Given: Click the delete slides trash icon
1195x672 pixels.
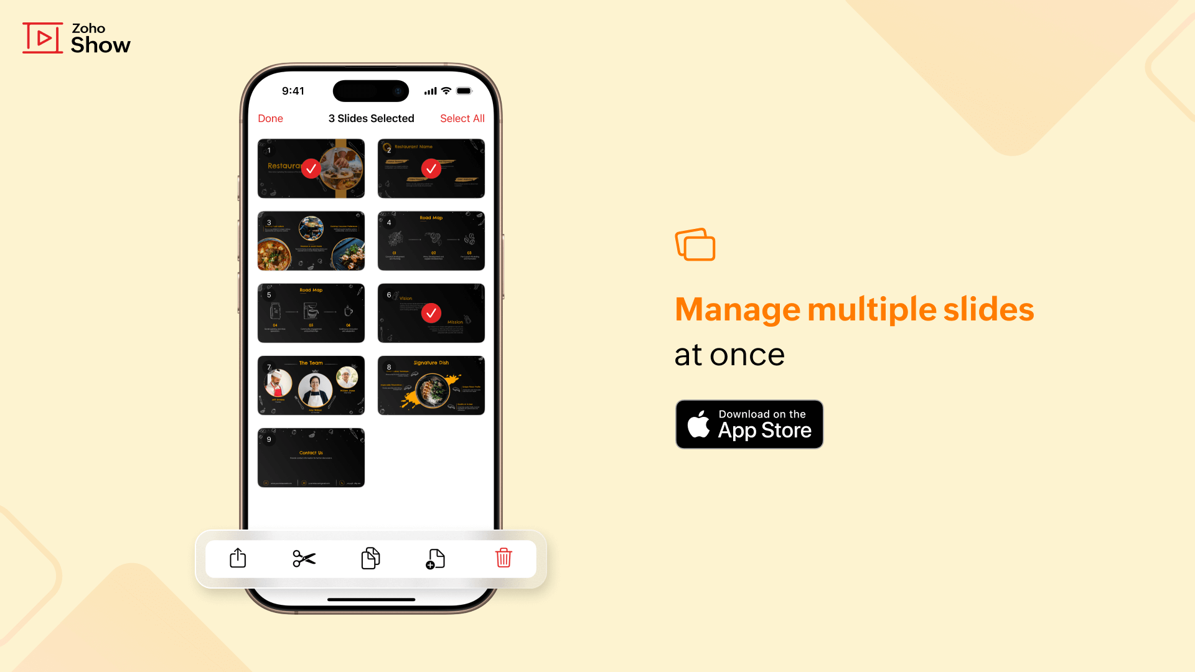Looking at the screenshot, I should click(x=503, y=558).
